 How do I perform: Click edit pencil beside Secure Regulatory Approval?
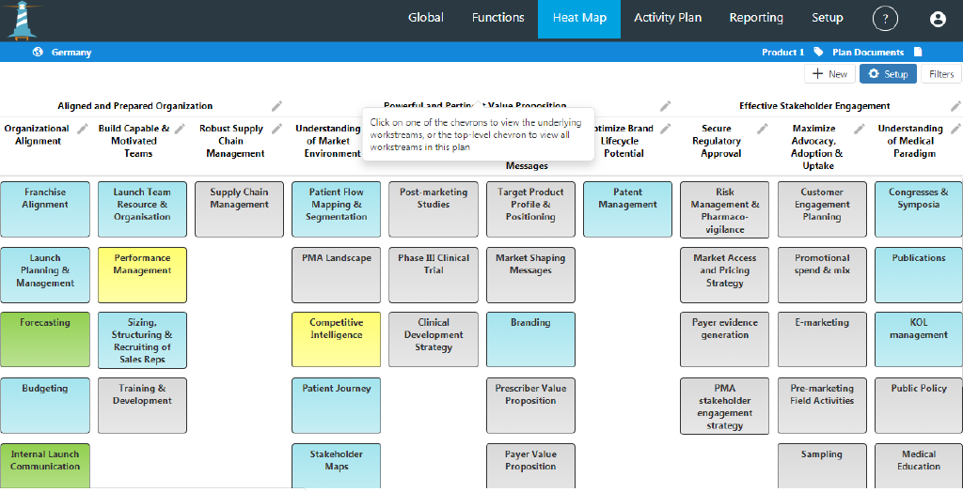coord(763,129)
